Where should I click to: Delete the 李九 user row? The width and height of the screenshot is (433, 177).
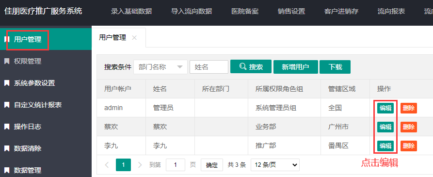pos(409,146)
